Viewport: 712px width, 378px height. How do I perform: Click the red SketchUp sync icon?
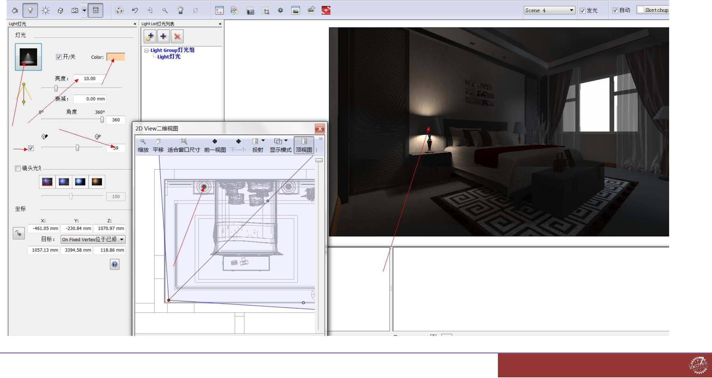pos(326,10)
